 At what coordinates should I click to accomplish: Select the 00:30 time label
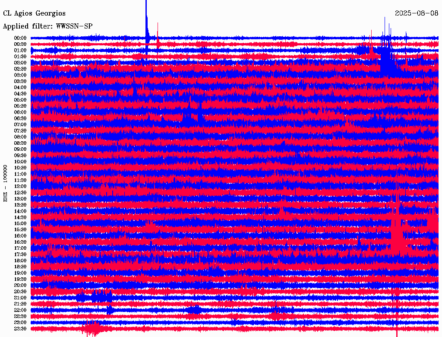click(x=20, y=44)
